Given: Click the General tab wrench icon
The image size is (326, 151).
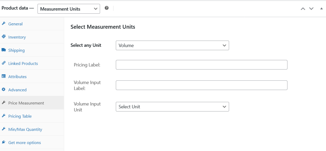Looking at the screenshot, I should click(4, 24).
